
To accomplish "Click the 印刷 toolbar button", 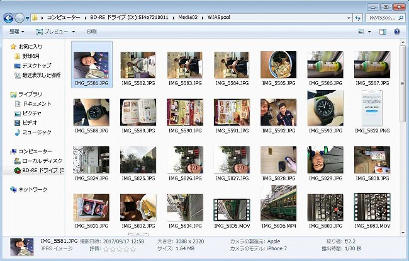I will click(x=92, y=31).
